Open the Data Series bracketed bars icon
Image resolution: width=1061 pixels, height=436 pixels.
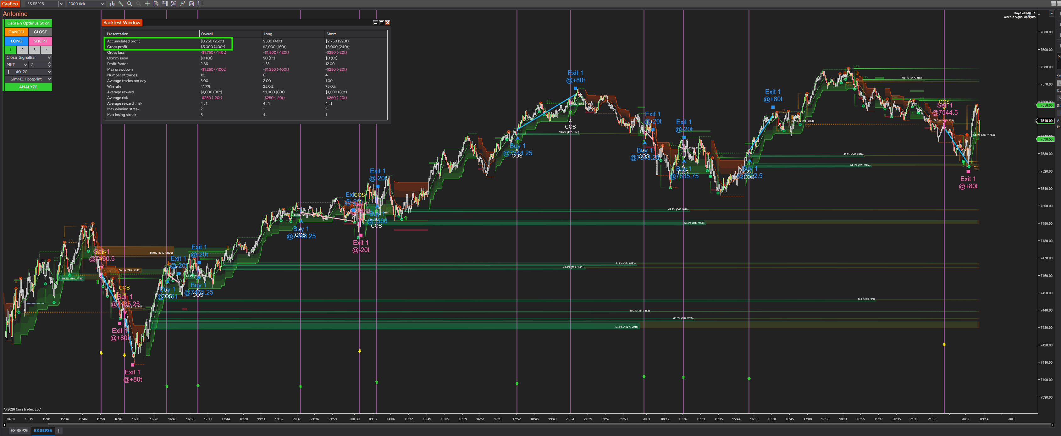click(174, 4)
